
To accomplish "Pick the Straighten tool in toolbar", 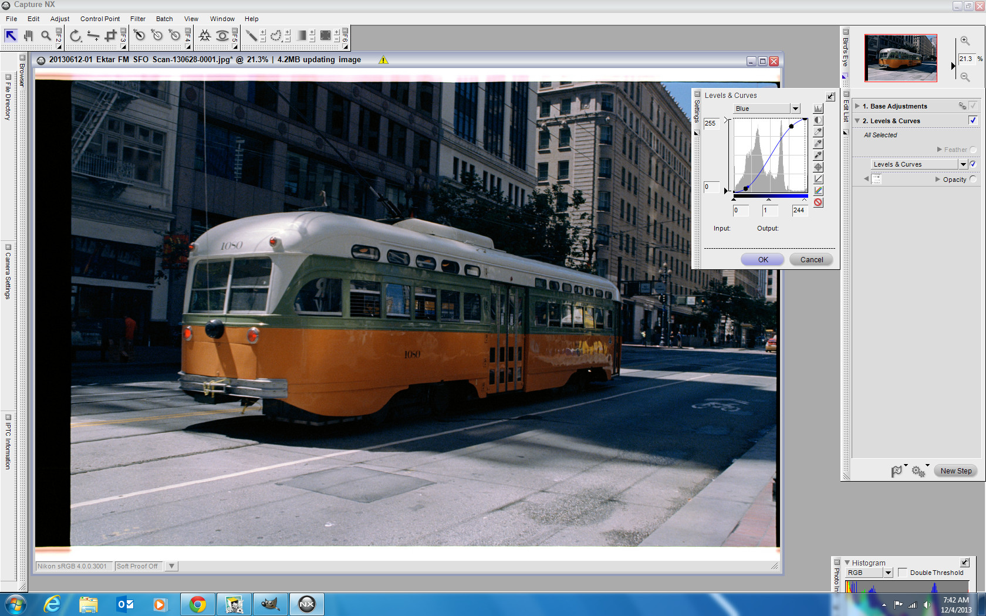I will (93, 36).
